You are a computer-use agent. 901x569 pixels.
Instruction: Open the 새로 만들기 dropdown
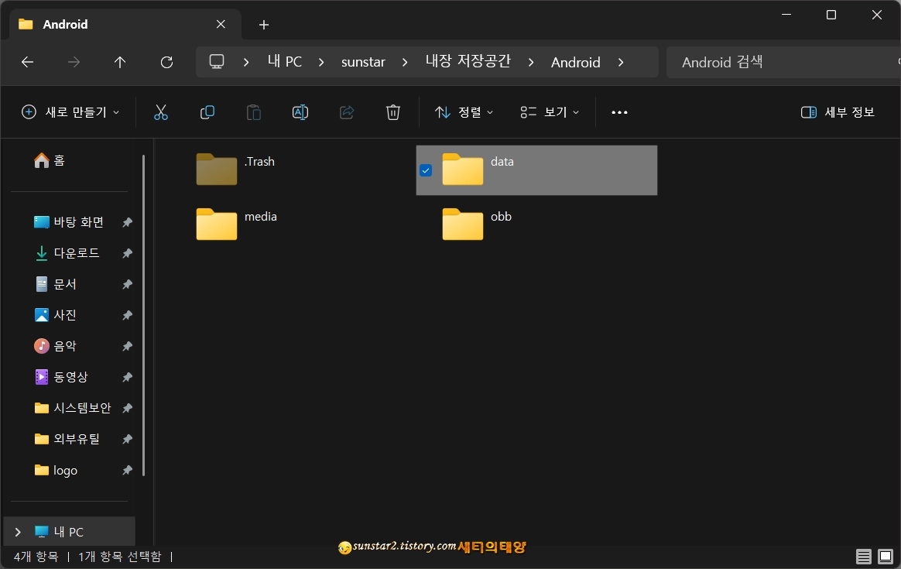(70, 112)
